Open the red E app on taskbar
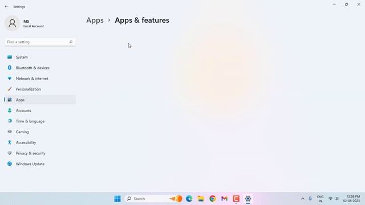 [236, 199]
